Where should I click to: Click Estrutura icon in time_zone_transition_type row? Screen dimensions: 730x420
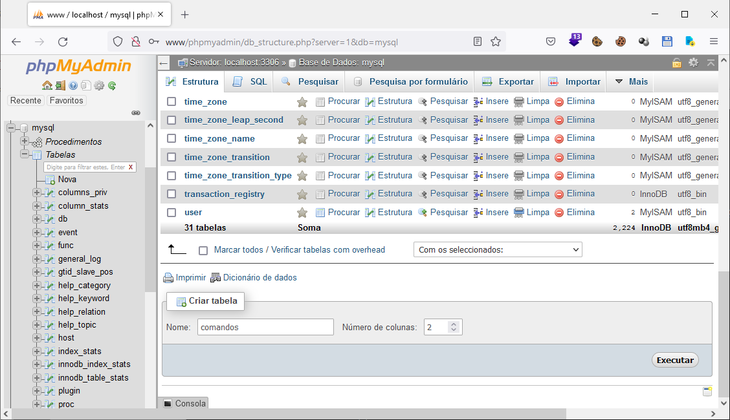[370, 176]
